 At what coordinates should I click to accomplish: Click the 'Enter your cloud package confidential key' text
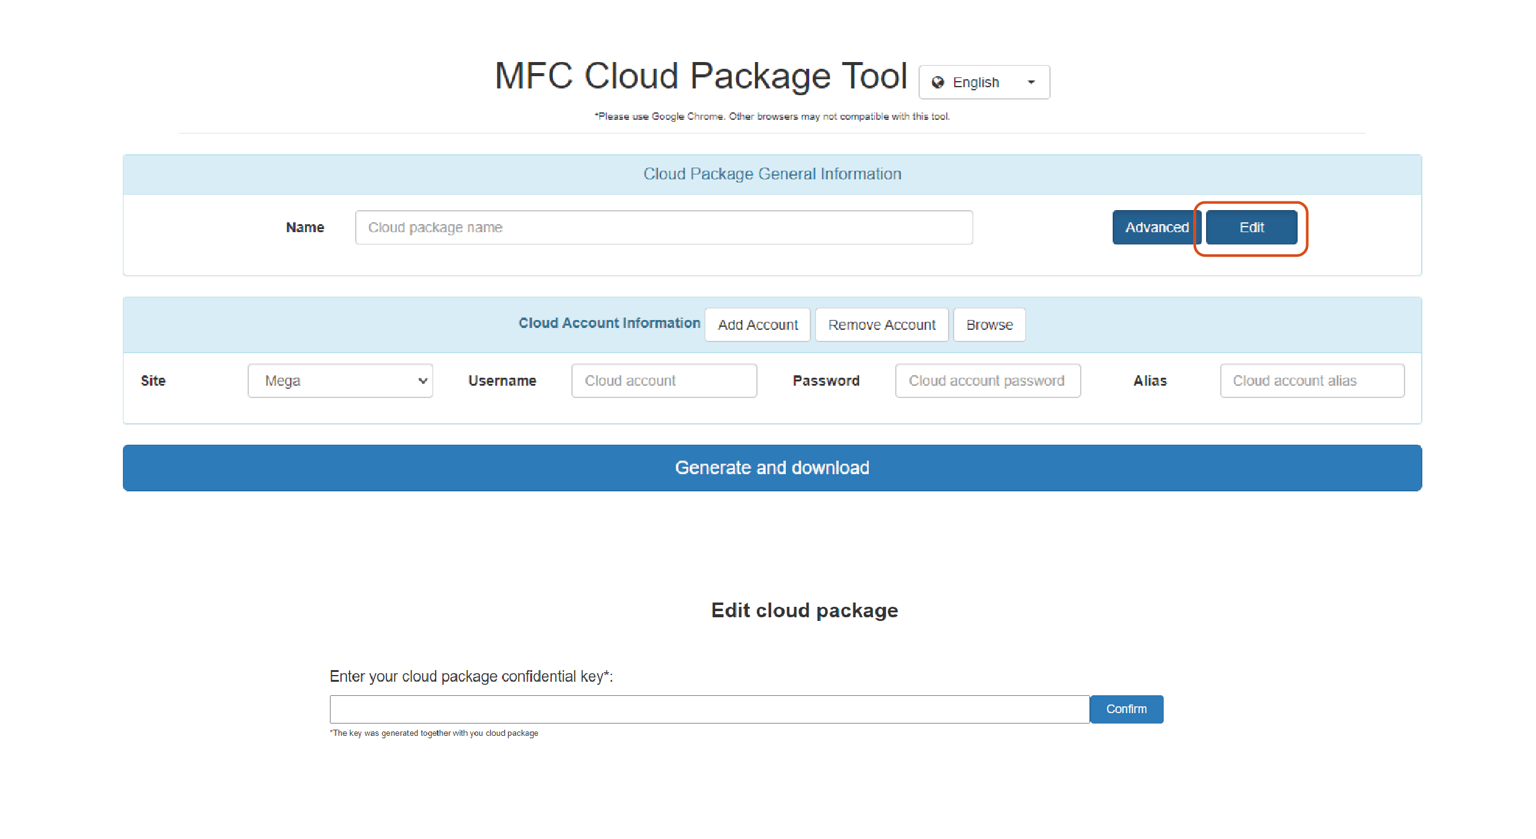click(x=471, y=676)
